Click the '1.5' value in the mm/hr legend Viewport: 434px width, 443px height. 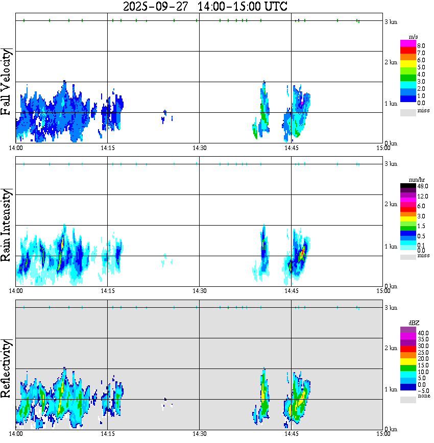click(x=421, y=226)
